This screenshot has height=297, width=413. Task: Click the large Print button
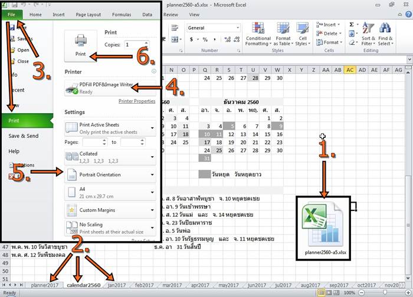81,46
